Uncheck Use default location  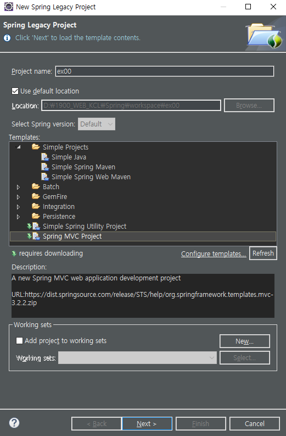15,91
